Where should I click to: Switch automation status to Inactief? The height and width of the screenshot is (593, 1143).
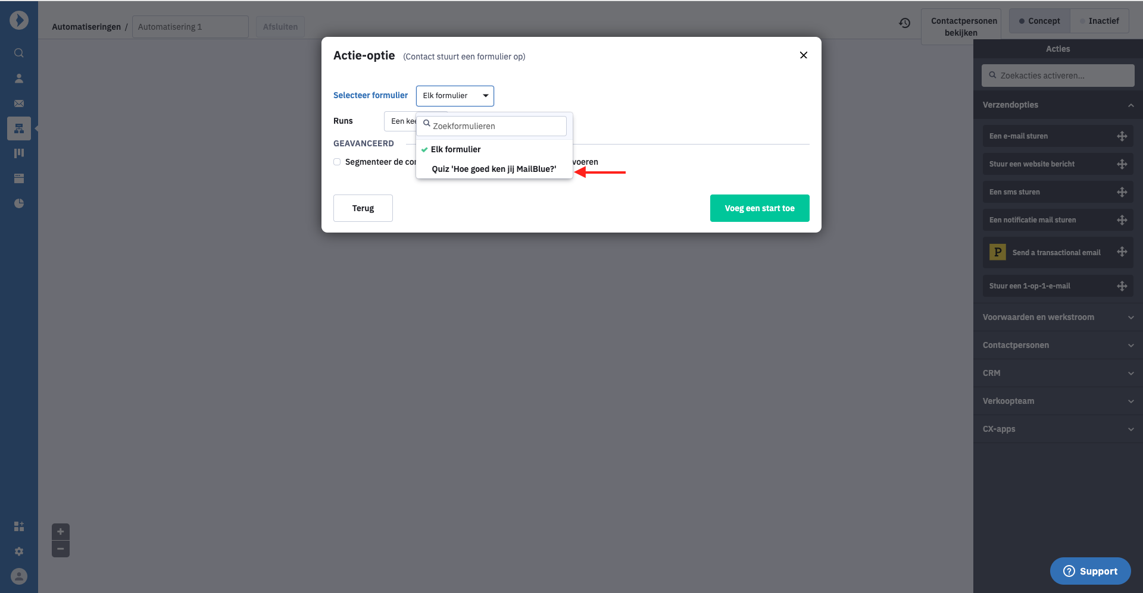[x=1100, y=21]
